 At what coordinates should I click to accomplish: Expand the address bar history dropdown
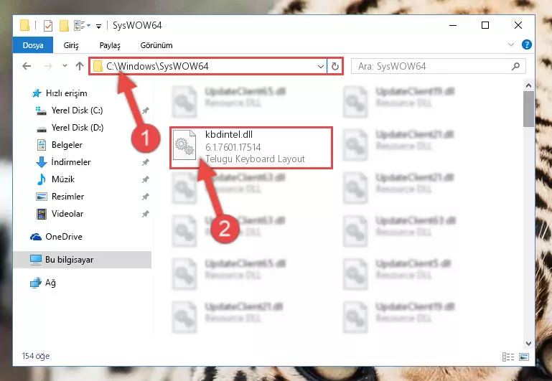pos(320,66)
